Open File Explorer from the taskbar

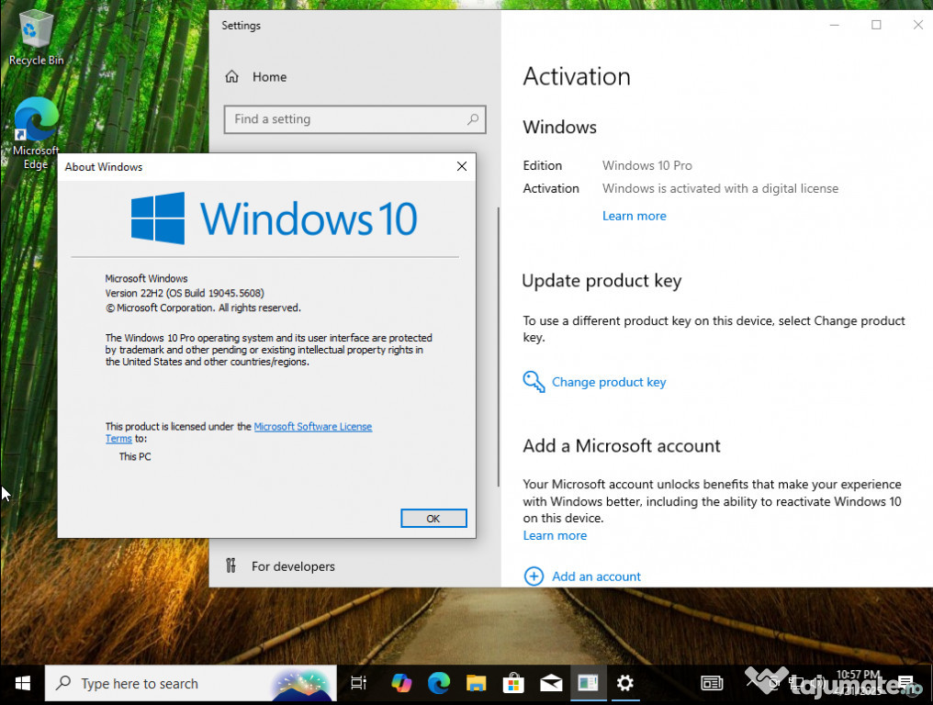[x=476, y=684]
